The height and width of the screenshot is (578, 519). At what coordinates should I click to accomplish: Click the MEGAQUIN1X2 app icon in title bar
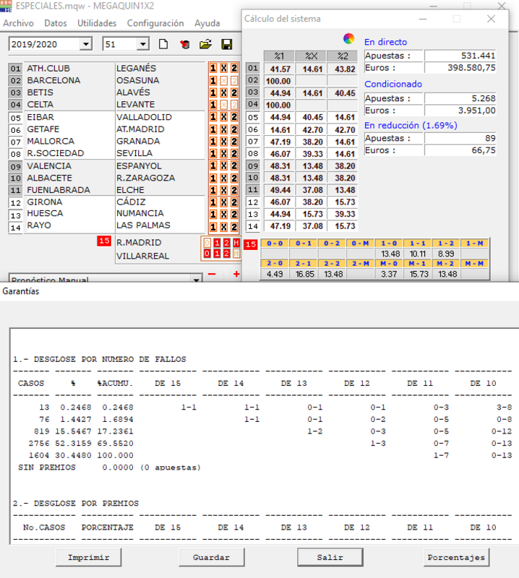(6, 6)
